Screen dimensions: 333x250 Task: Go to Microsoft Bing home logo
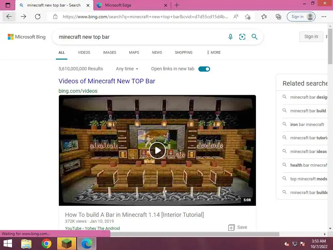pos(27,37)
